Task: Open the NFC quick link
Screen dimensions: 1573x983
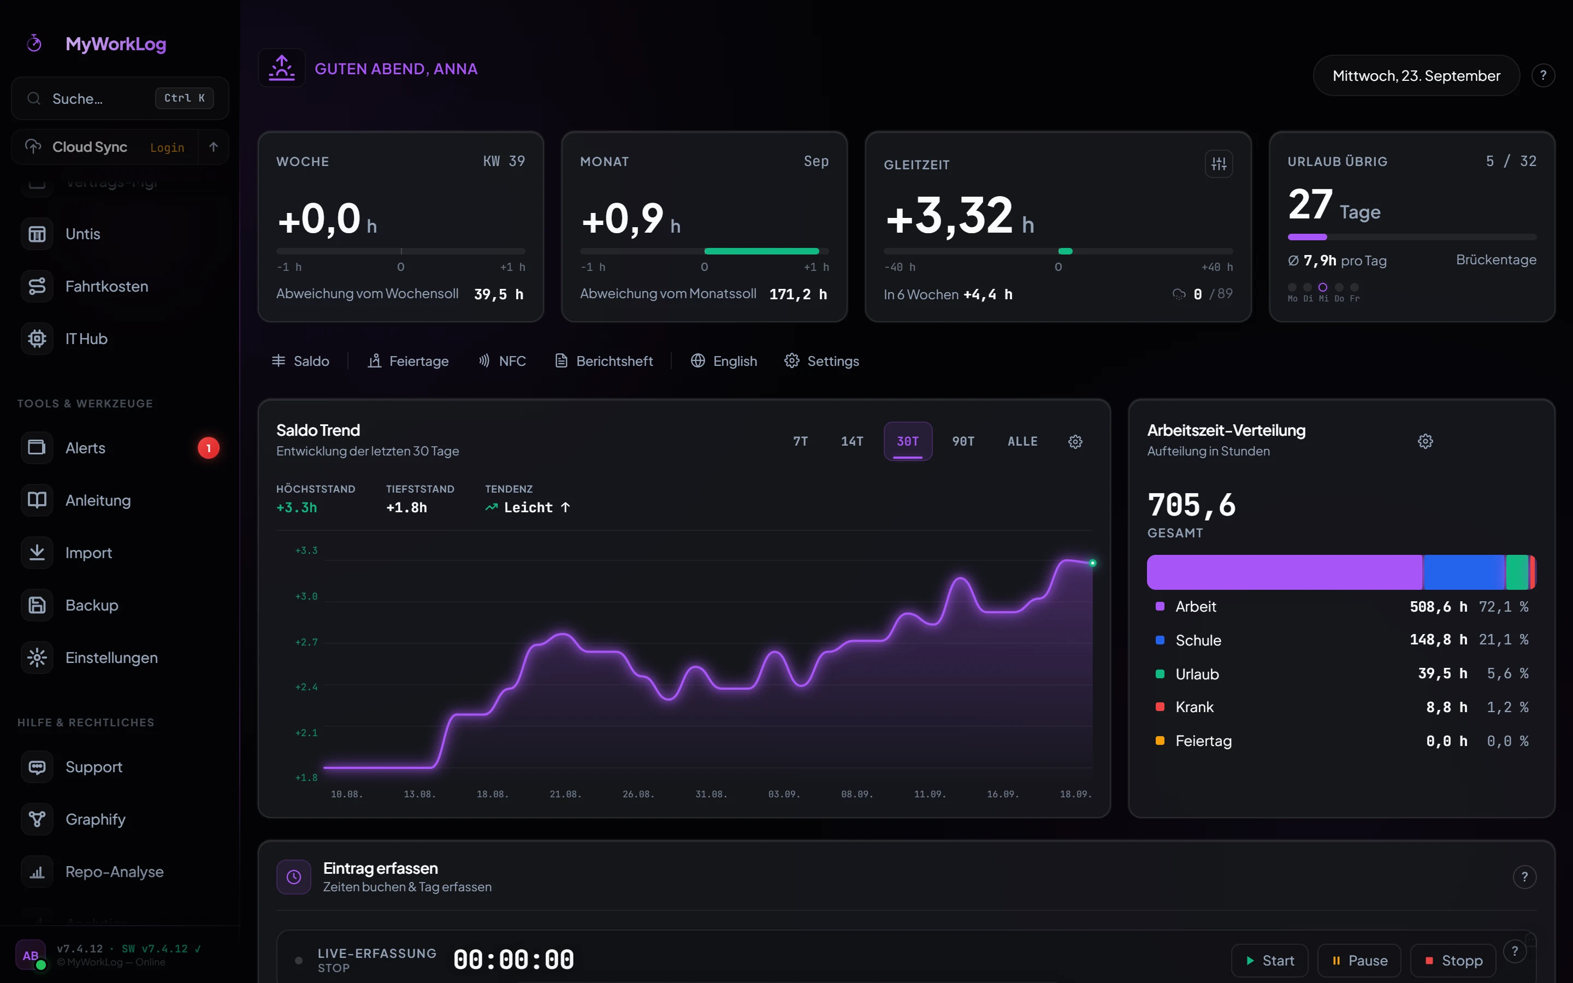Action: [x=502, y=361]
